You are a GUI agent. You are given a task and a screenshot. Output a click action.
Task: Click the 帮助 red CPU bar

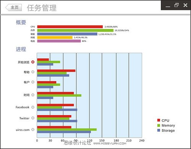coord(56,71)
